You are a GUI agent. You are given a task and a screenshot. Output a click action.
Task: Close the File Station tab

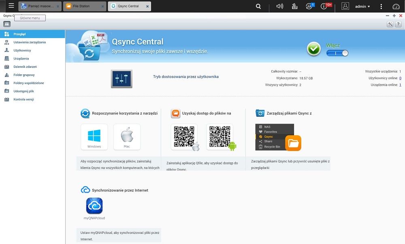pyautogui.click(x=102, y=6)
